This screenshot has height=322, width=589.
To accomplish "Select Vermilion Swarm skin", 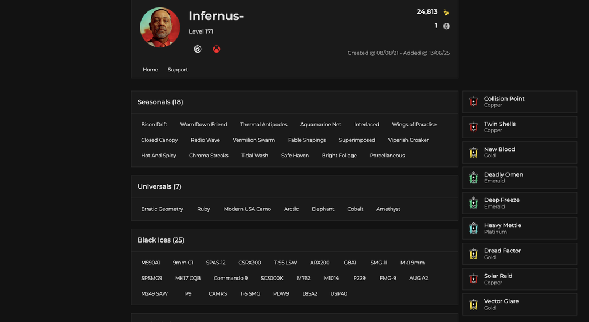I will pos(254,140).
